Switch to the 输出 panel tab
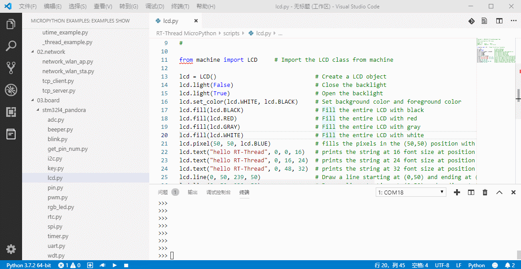The width and height of the screenshot is (521, 269). click(193, 192)
